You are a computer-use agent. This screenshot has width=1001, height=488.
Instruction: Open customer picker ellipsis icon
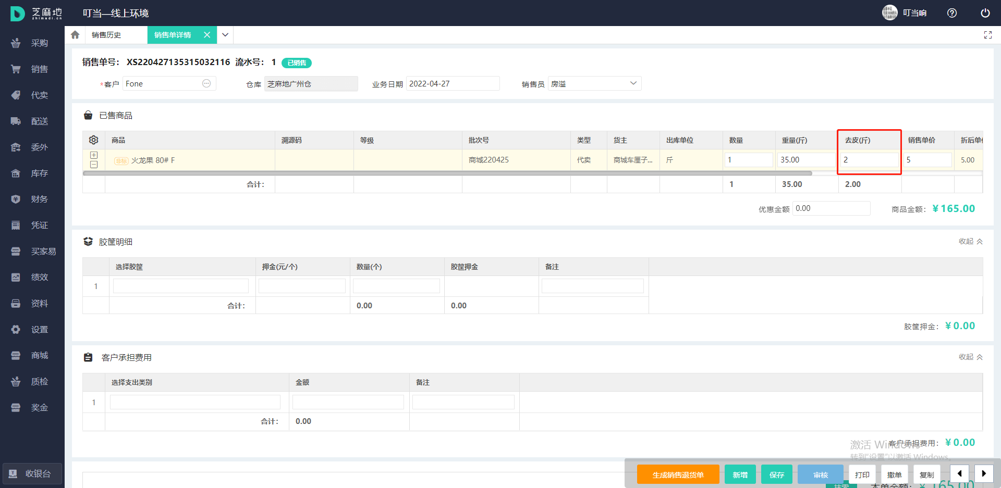pyautogui.click(x=206, y=83)
